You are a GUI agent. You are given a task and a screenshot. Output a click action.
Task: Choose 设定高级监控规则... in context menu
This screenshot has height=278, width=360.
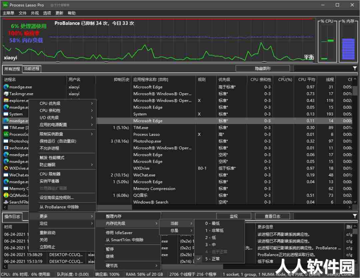click(62, 197)
